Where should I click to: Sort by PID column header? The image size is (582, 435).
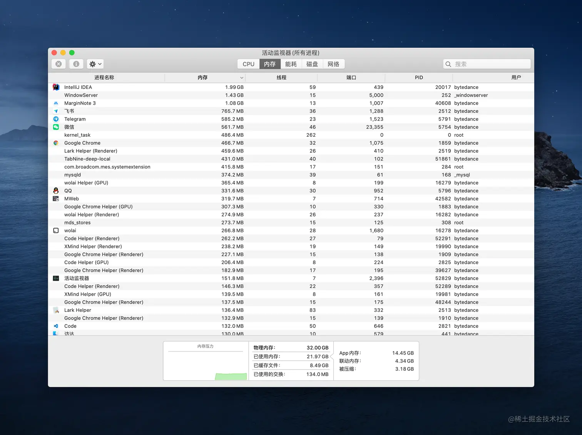click(419, 77)
